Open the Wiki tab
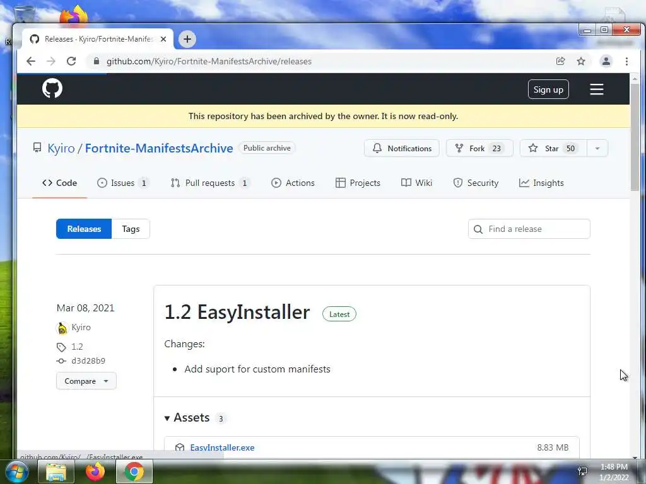The height and width of the screenshot is (484, 646). pos(416,183)
